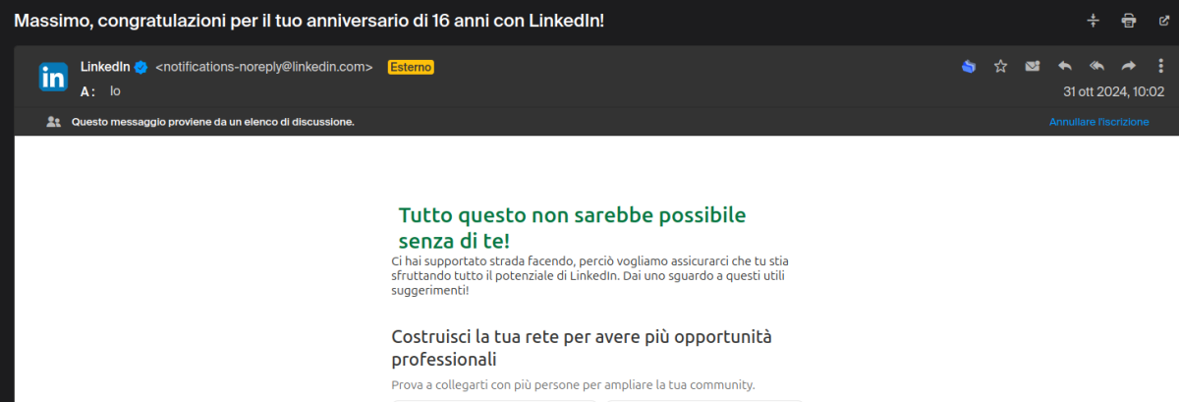Open the message in a new window
This screenshot has height=402, width=1179.
point(1164,21)
